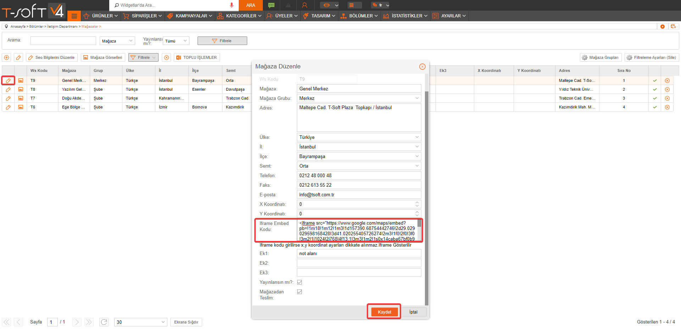
Task: Click the pagination refresh icon
Action: (104, 322)
